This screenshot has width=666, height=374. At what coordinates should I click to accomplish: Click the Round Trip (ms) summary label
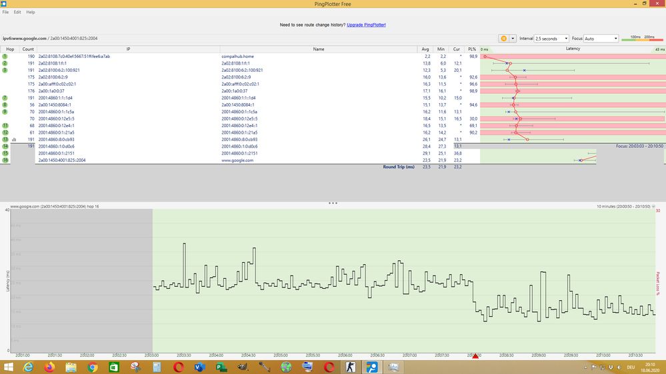click(399, 167)
